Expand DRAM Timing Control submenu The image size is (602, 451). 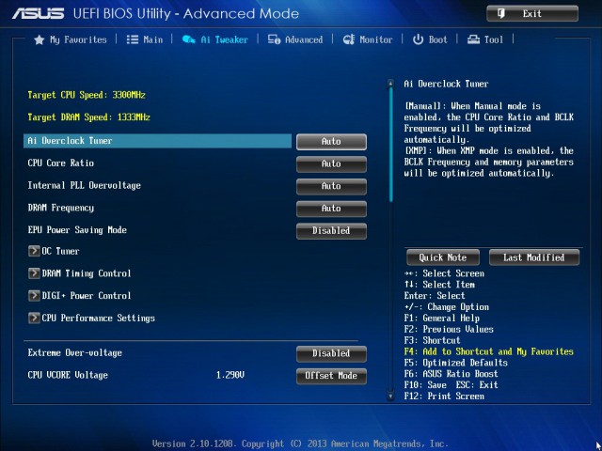[x=80, y=273]
